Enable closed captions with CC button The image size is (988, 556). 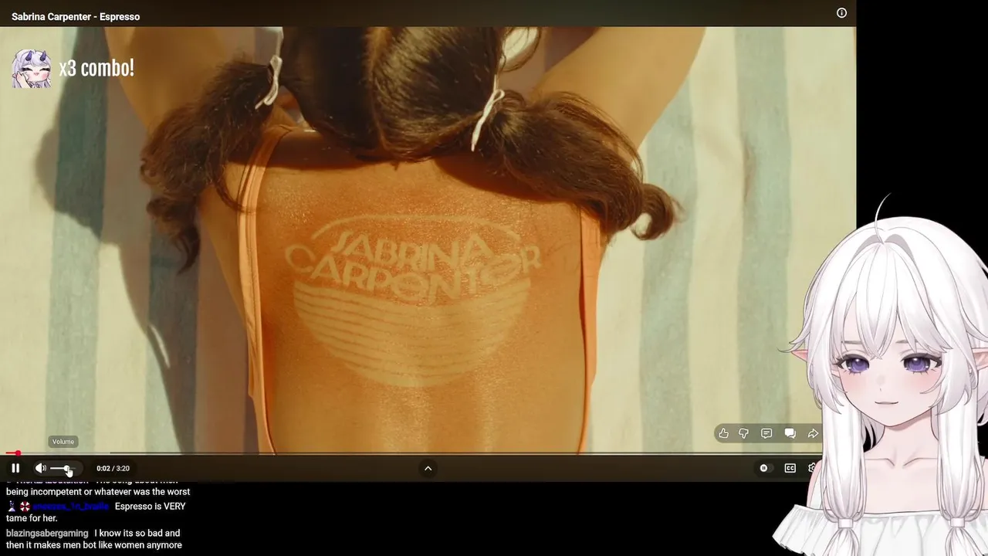click(790, 468)
